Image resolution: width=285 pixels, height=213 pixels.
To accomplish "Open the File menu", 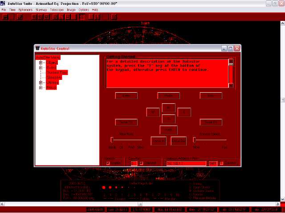I will click(4, 10).
